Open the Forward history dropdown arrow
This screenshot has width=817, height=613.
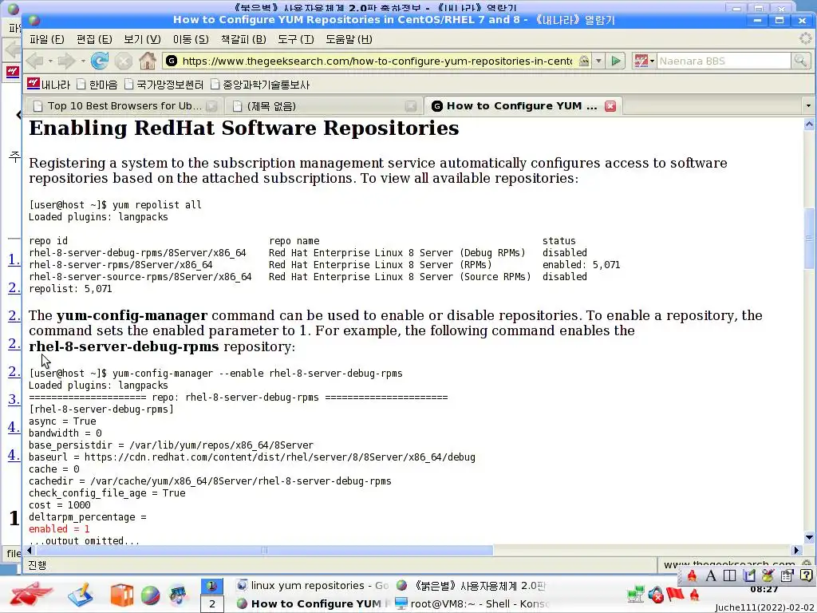click(x=83, y=61)
